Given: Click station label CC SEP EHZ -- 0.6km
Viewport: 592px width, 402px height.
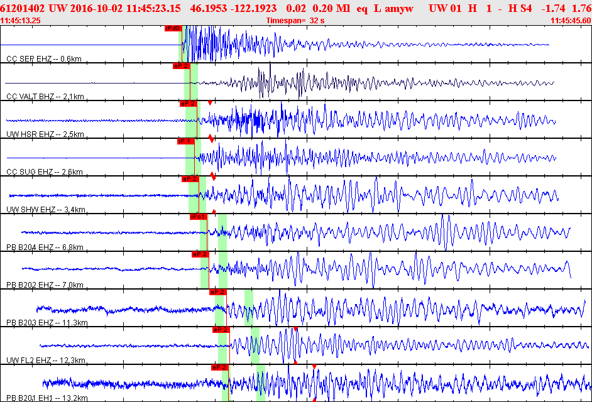Looking at the screenshot, I should (44, 59).
